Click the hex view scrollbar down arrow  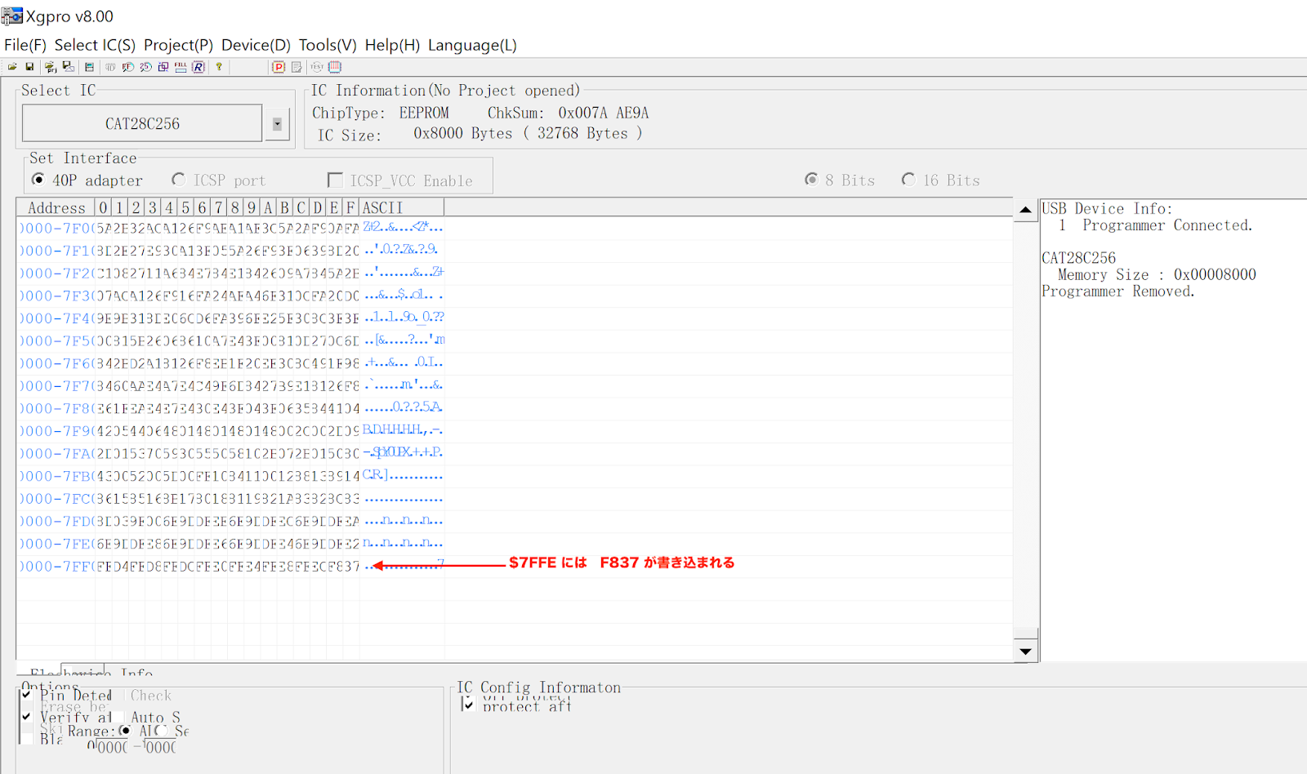click(1024, 652)
